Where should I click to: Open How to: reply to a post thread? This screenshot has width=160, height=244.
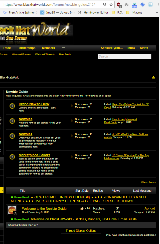[x=125, y=119]
